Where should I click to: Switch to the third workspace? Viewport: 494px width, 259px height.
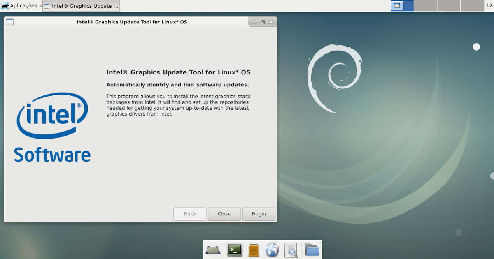[449, 6]
